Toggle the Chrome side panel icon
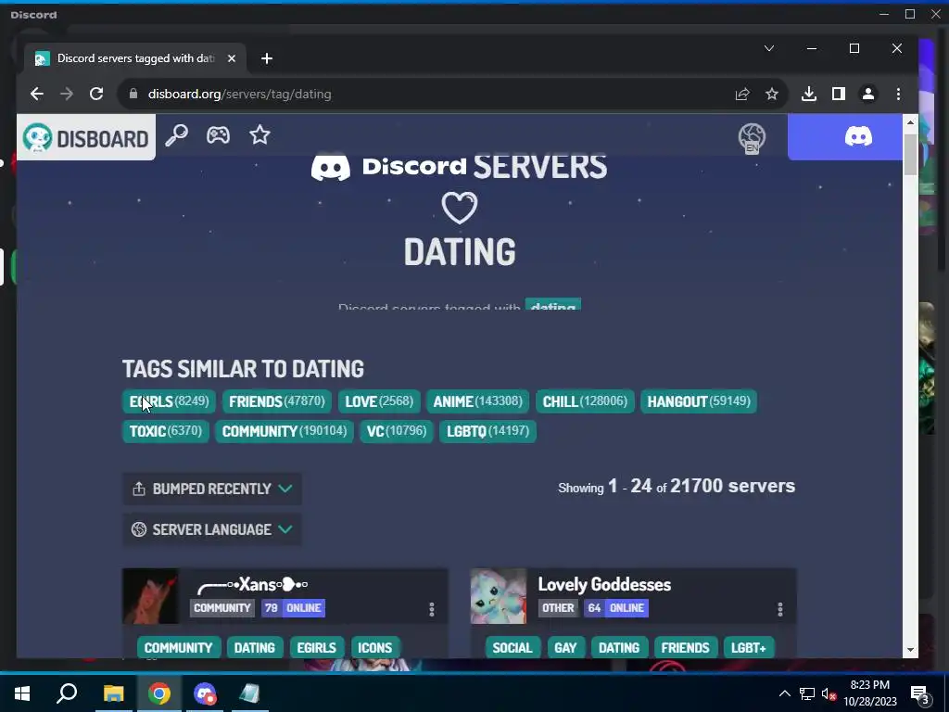949x712 pixels. click(x=838, y=94)
